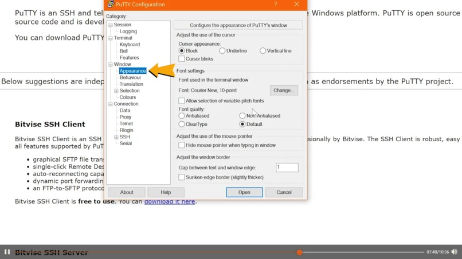This screenshot has width=462, height=259.
Task: Choose Antialiased font quality
Action: (182, 116)
